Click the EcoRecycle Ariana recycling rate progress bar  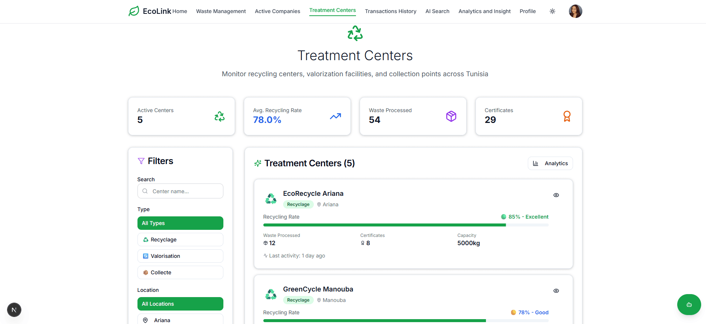coord(406,225)
